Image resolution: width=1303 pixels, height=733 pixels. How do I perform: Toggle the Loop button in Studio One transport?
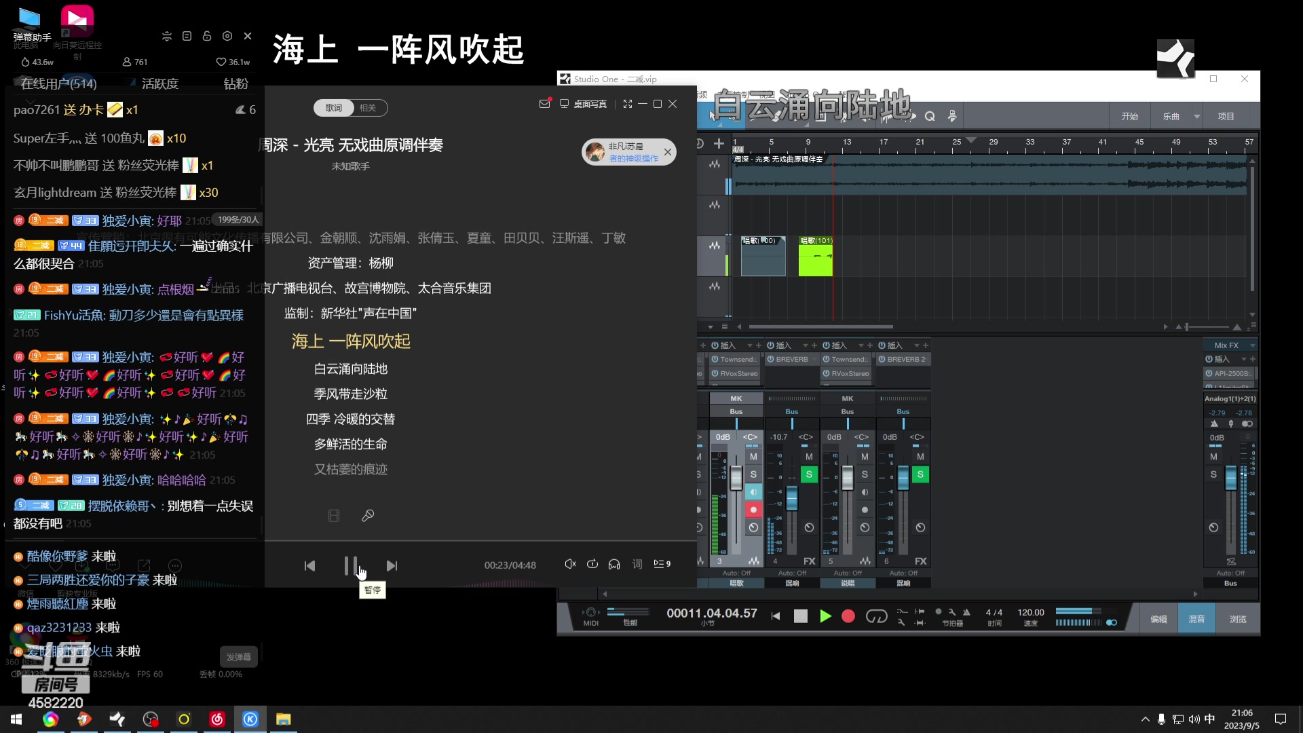coord(876,616)
